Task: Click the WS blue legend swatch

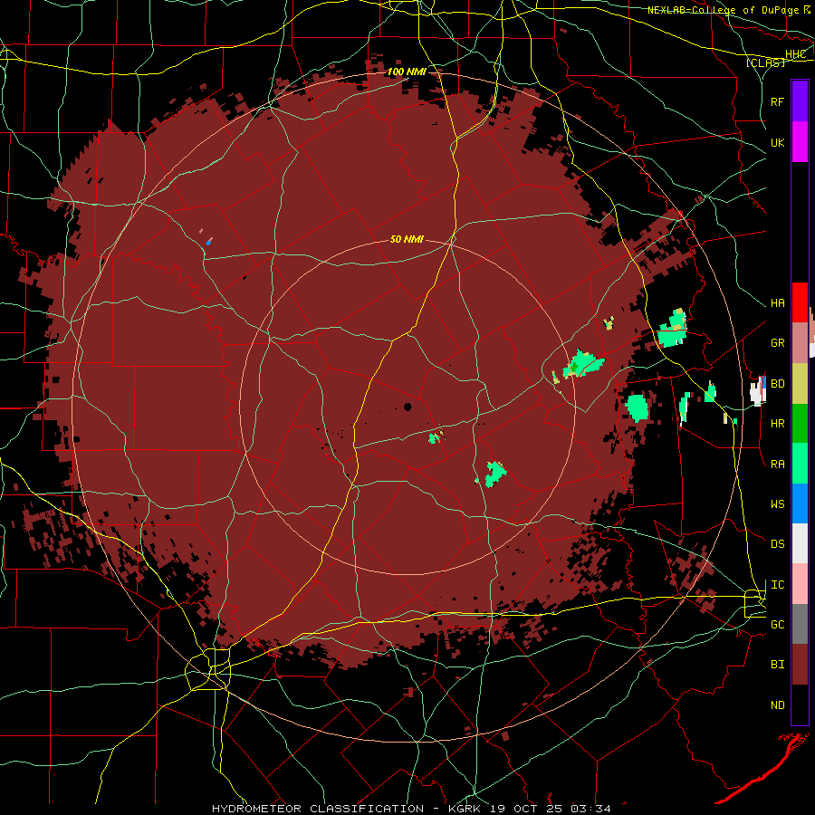Action: 800,503
